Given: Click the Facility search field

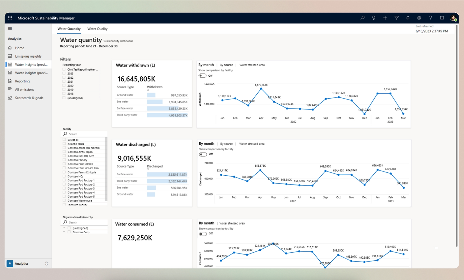Looking at the screenshot, I should [84, 134].
